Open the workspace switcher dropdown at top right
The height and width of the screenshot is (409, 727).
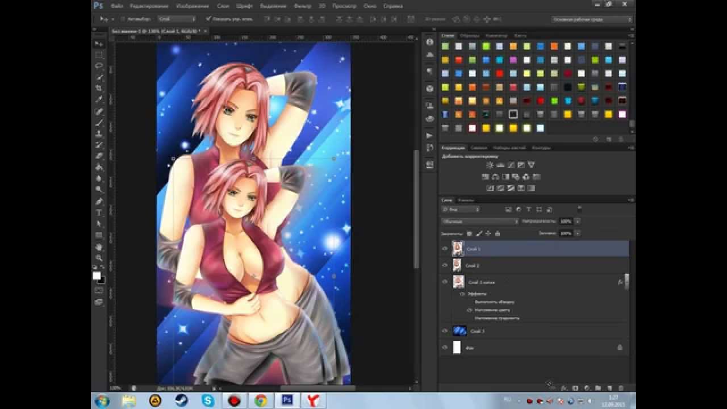(x=592, y=19)
